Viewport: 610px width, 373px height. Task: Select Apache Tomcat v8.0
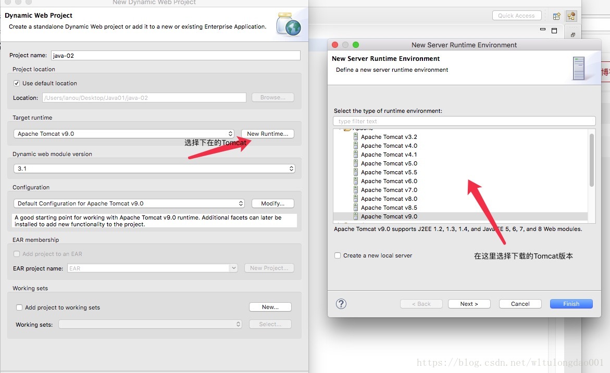[389, 199]
